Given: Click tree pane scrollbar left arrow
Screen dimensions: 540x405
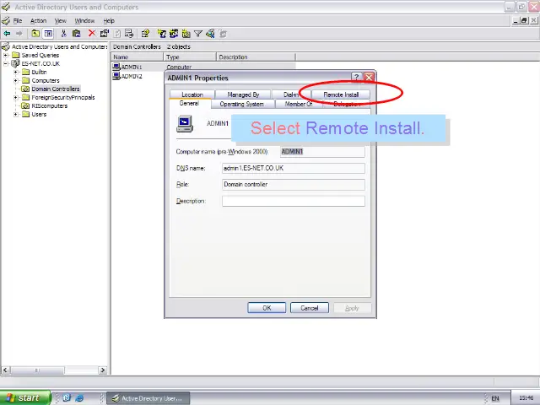Looking at the screenshot, I should point(5,370).
